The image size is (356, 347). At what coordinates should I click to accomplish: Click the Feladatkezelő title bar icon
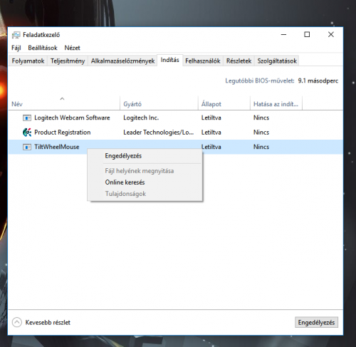16,35
